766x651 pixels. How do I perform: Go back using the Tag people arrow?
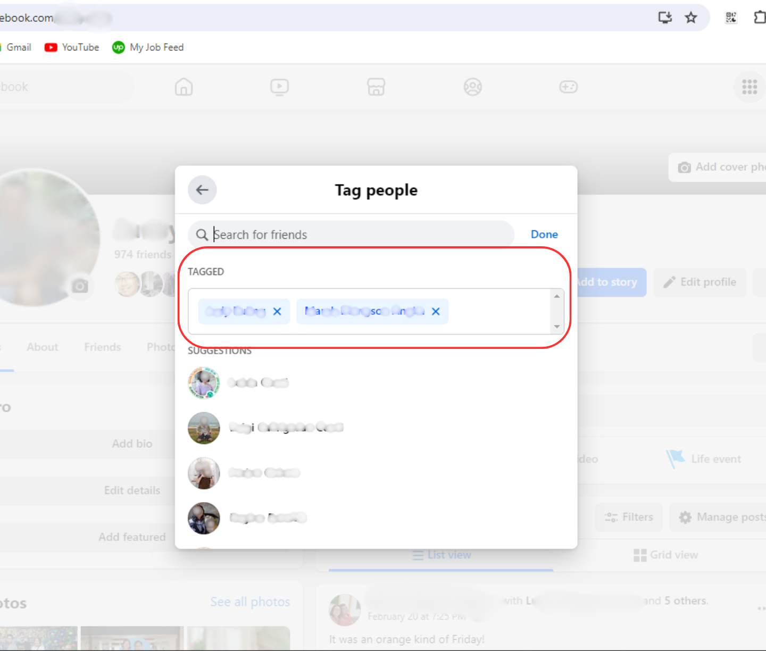coord(202,190)
